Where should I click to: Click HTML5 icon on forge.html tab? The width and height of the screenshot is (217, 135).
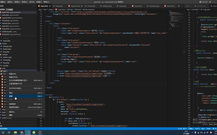point(133,6)
